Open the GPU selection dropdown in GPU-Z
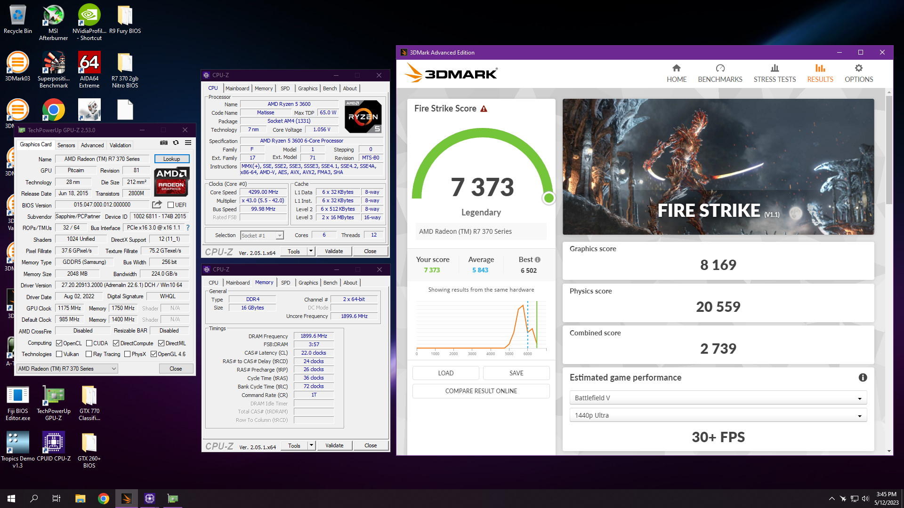The height and width of the screenshot is (508, 904). click(x=67, y=369)
